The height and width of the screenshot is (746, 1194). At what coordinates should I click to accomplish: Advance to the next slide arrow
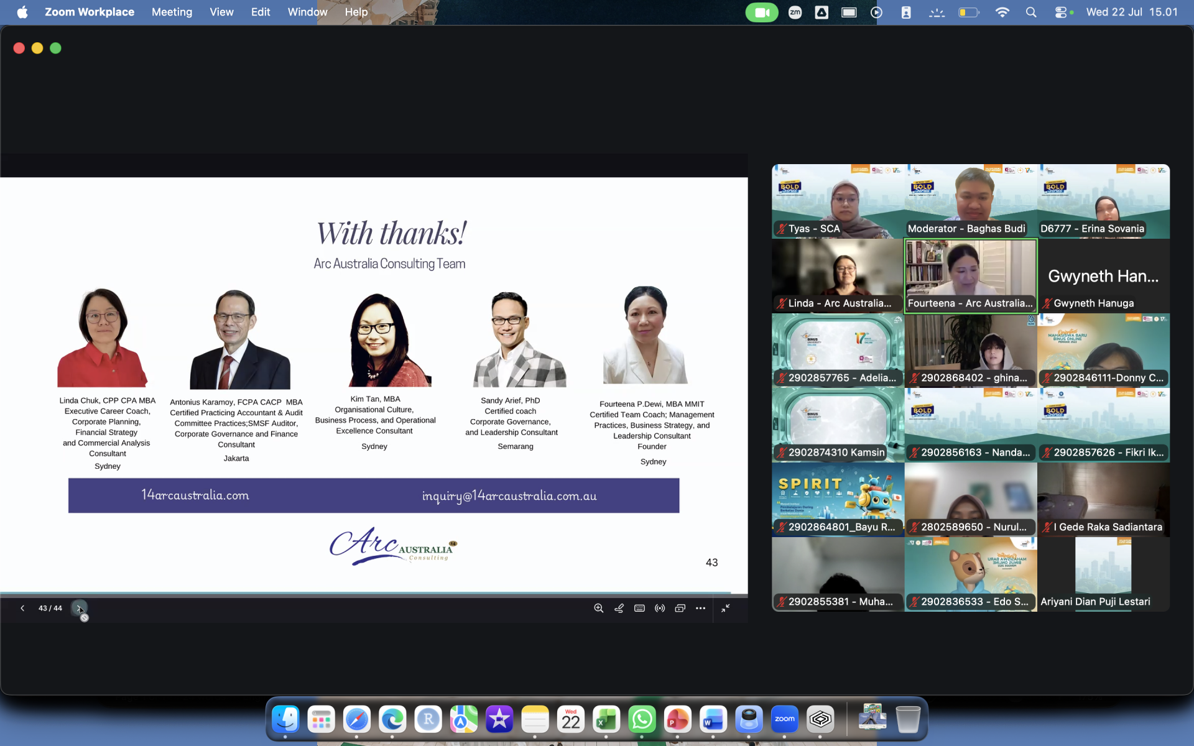click(x=79, y=608)
